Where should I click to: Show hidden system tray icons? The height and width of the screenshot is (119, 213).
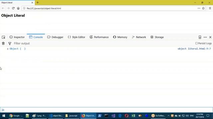tap(168, 116)
